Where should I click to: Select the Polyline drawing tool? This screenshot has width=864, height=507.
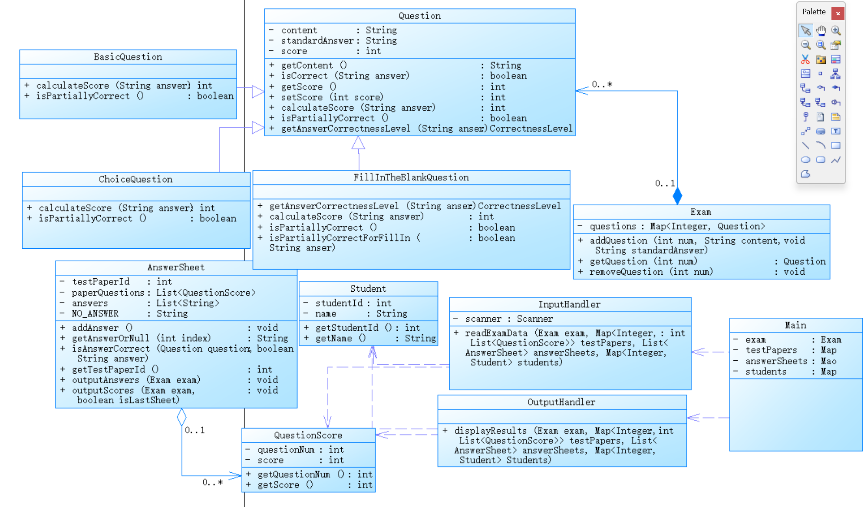(836, 160)
